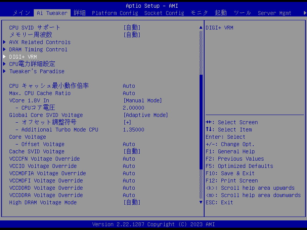Edit VCCDDRD Voltage Override Auto value
This screenshot has width=307, height=230.
[129, 188]
